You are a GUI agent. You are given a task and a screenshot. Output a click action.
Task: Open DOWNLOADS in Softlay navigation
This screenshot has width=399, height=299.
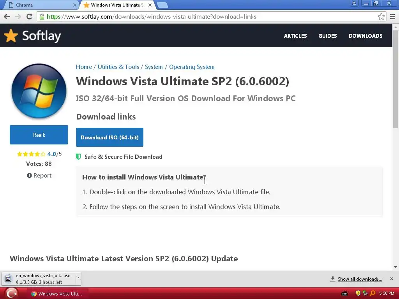click(x=365, y=36)
